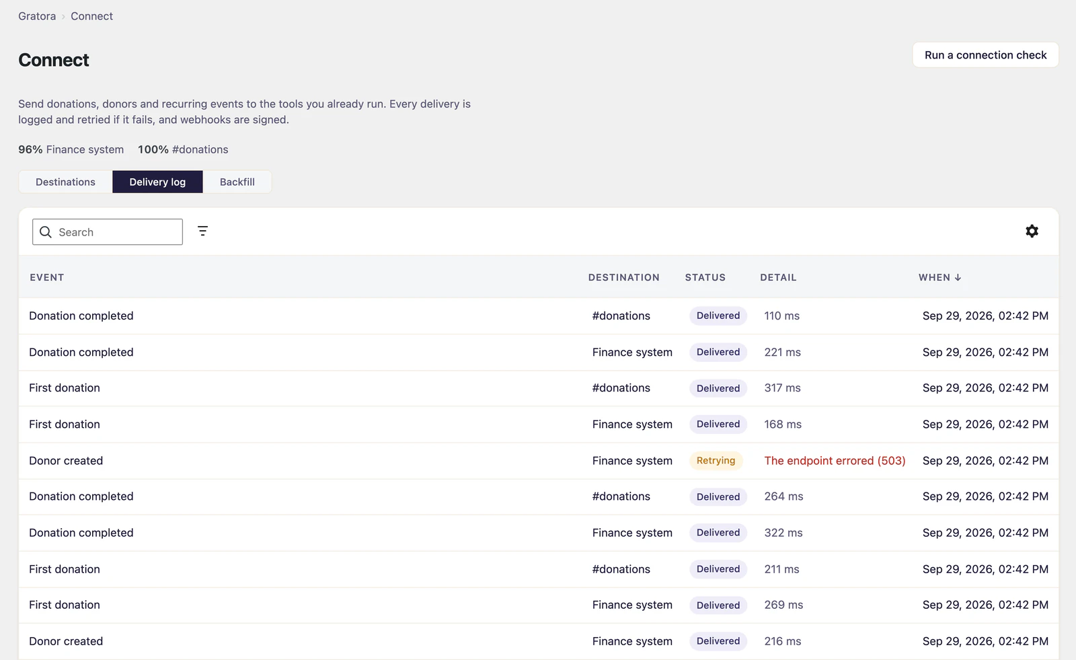The width and height of the screenshot is (1076, 660).
Task: Click Delivered badge in the 216 ms row
Action: point(718,641)
